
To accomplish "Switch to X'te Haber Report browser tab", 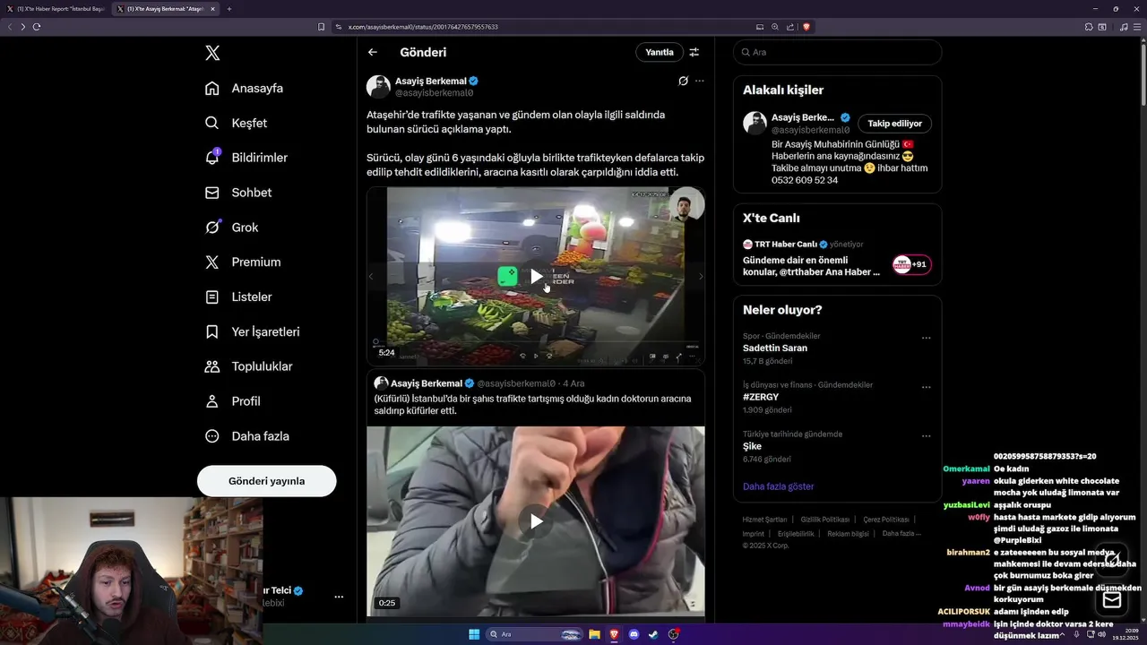I will [x=56, y=9].
